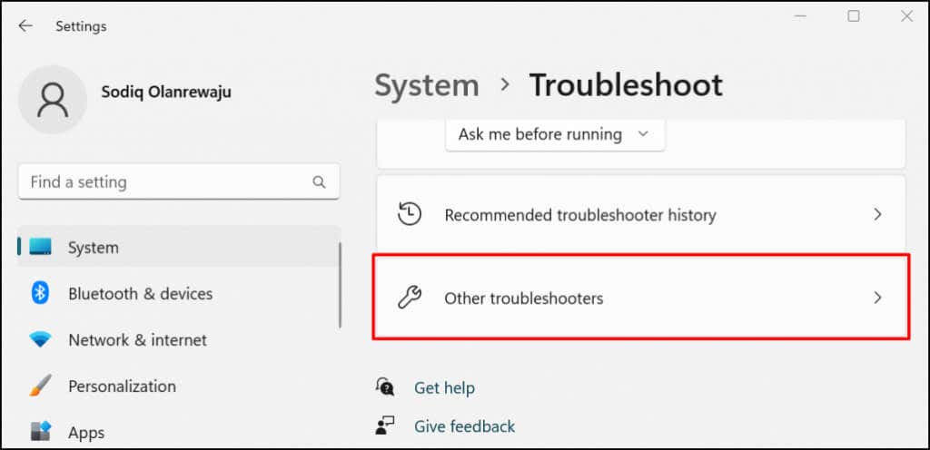This screenshot has width=930, height=450.
Task: Click the Network Wi-Fi icon
Action: pyautogui.click(x=40, y=340)
